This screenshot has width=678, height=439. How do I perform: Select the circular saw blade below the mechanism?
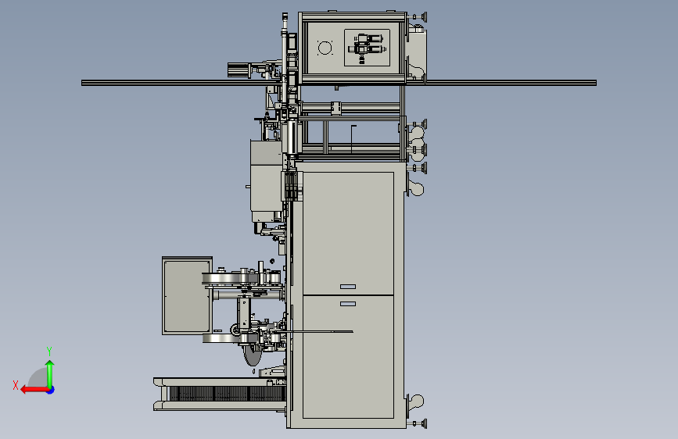click(x=253, y=355)
